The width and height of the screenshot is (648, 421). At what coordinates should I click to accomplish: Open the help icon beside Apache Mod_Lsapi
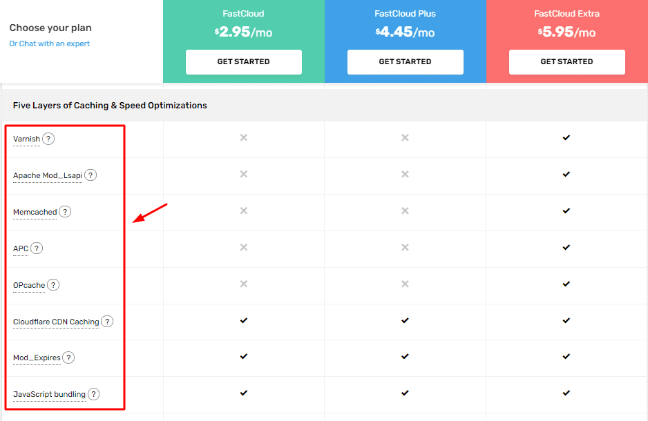click(x=90, y=175)
